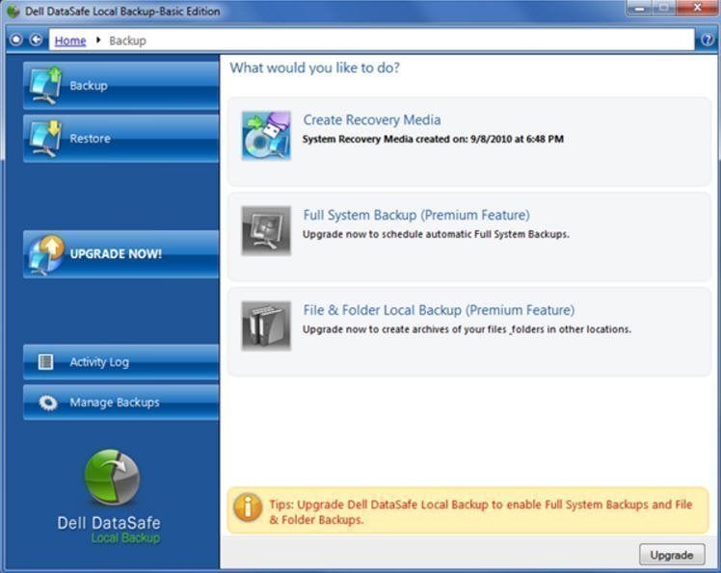The width and height of the screenshot is (721, 573).
Task: Follow the Home breadcrumb link
Action: tap(70, 40)
